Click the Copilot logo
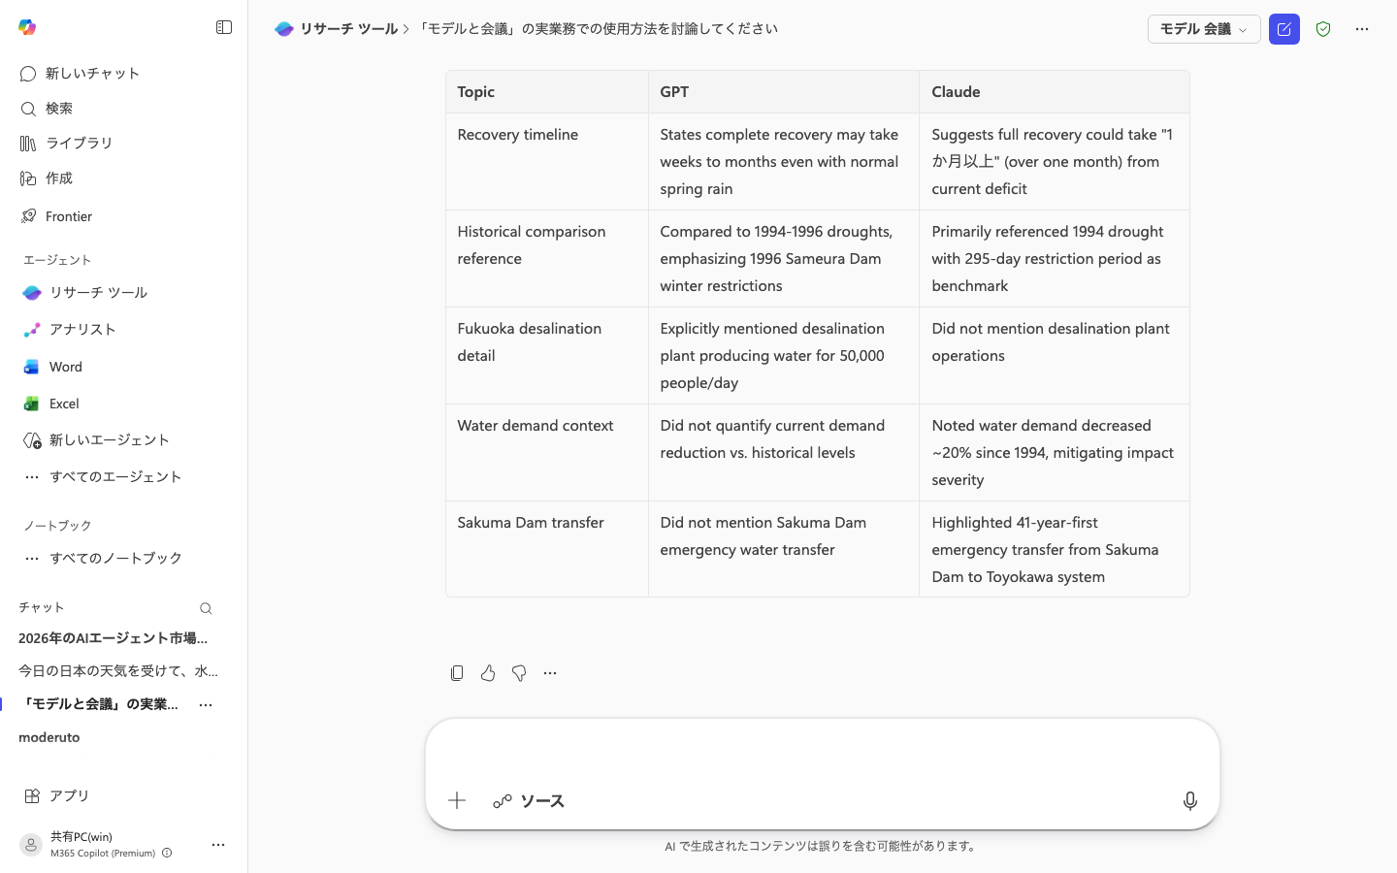 click(x=27, y=28)
